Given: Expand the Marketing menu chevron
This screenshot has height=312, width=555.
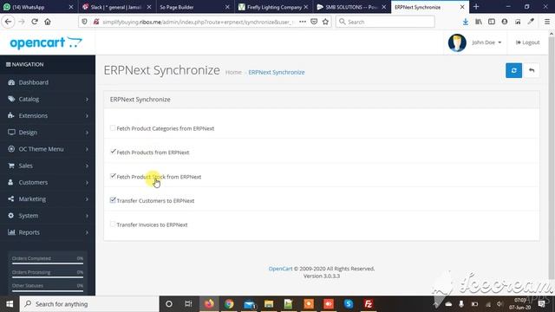Looking at the screenshot, I should [x=87, y=199].
